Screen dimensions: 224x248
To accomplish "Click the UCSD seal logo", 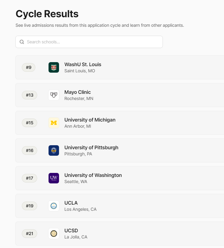I will 54,234.
